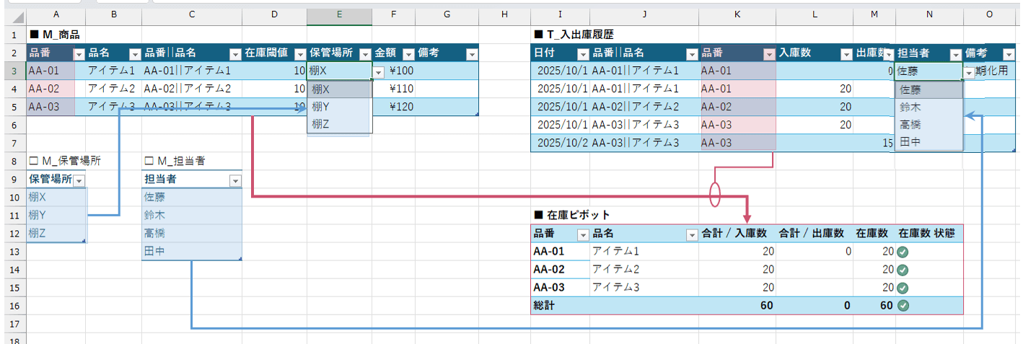This screenshot has width=1023, height=344.
Task: Click the green check icon in AA-01 pivot row
Action: pos(902,252)
